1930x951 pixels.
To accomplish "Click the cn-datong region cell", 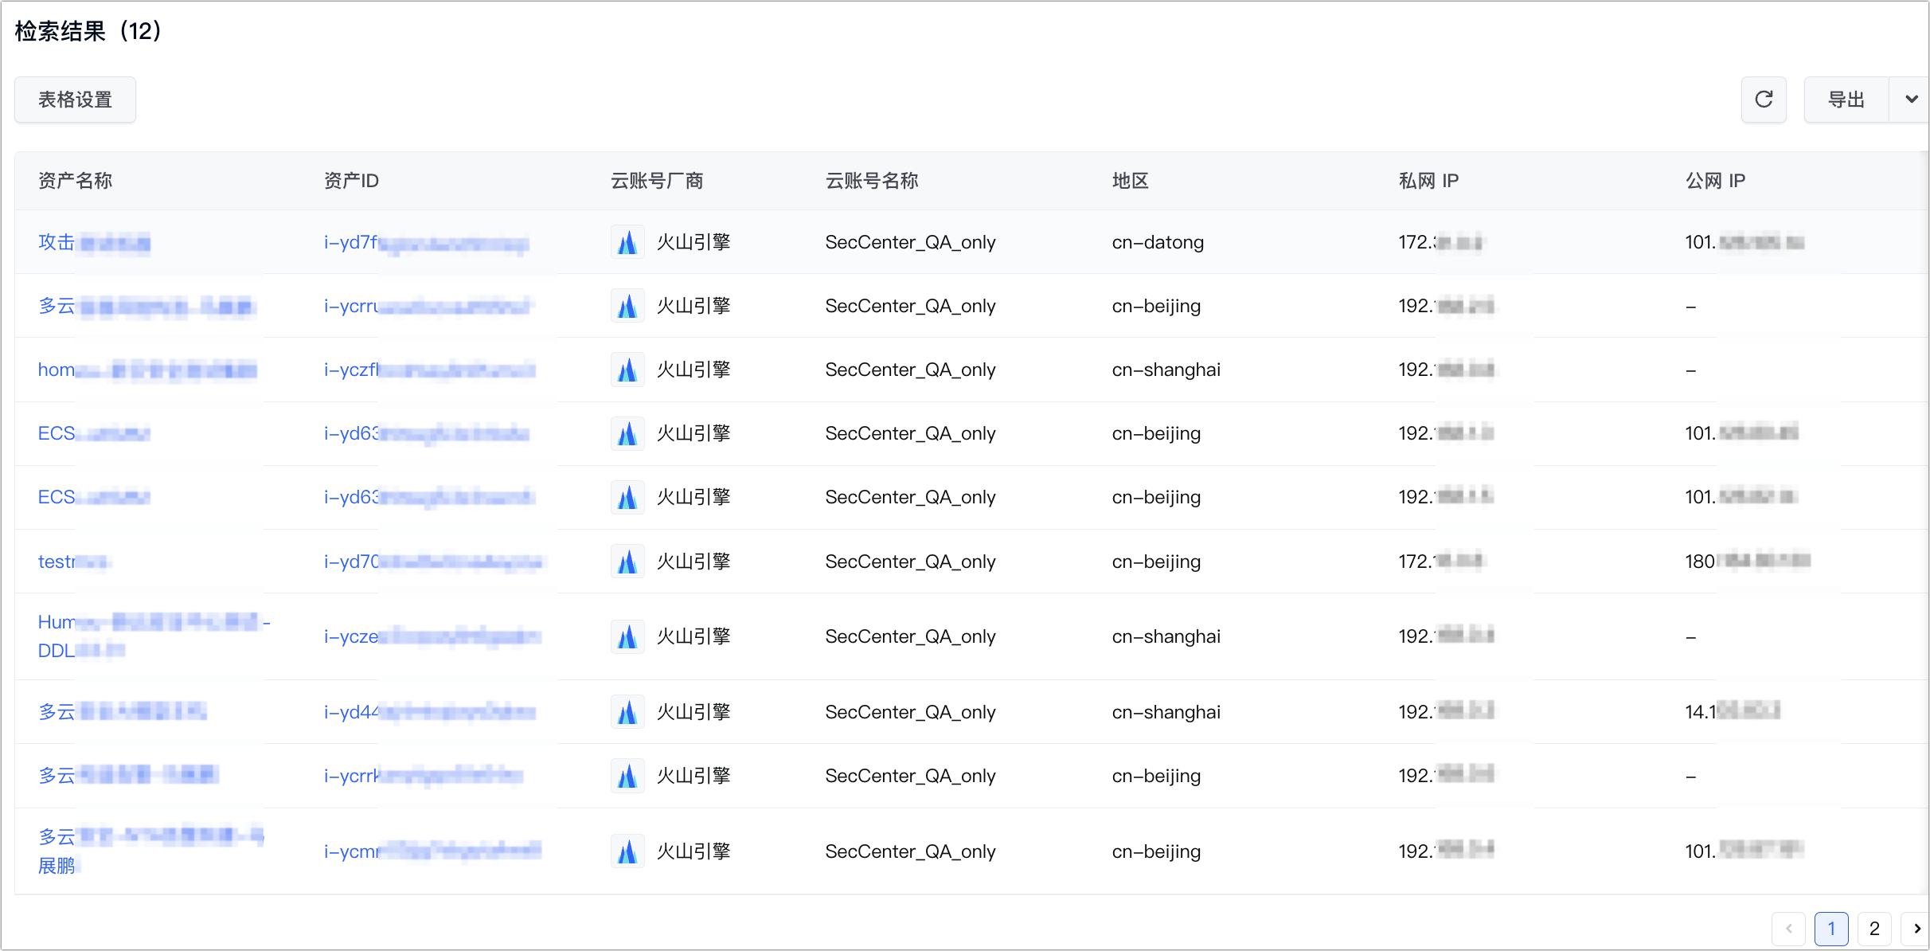I will [1158, 242].
